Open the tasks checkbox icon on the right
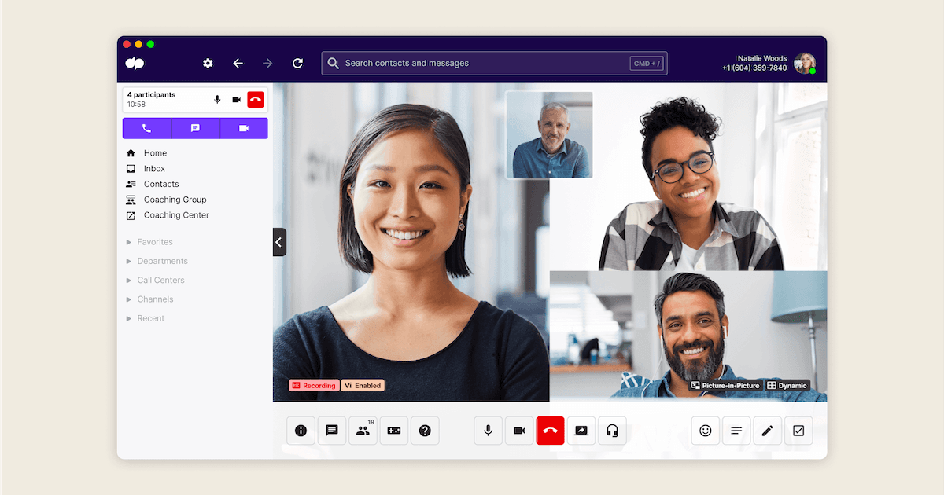 click(798, 430)
